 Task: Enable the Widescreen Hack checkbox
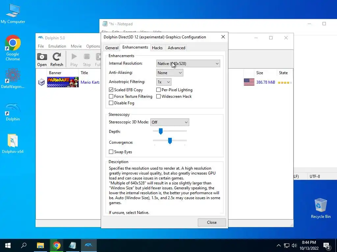(x=158, y=96)
